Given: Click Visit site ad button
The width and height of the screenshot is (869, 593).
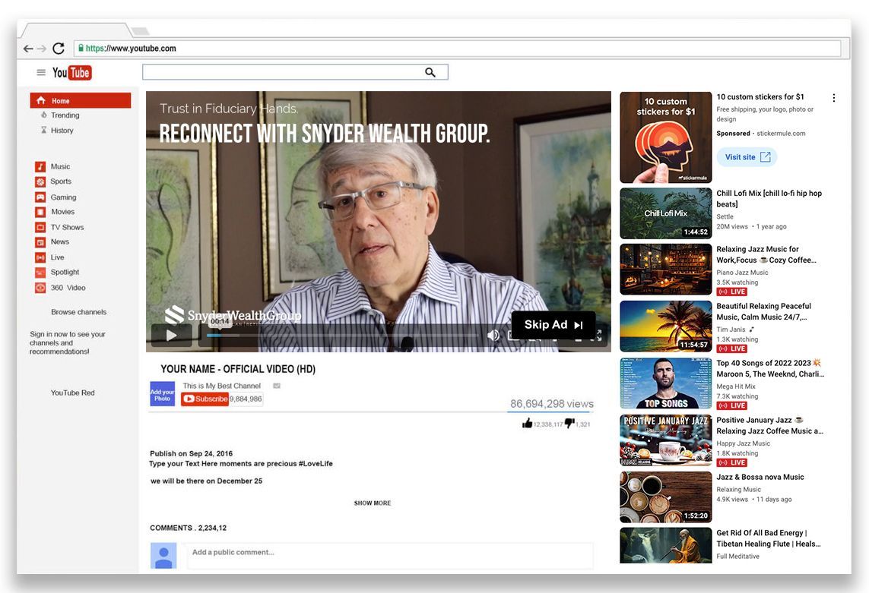Looking at the screenshot, I should [747, 157].
